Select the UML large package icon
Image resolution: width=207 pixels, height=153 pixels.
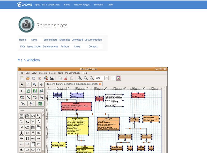click(x=39, y=127)
